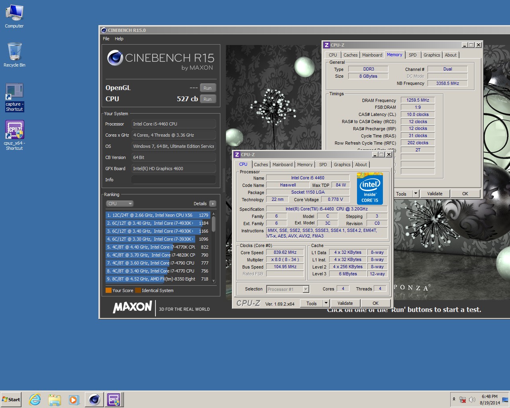Open the Help menu in Cinebench
This screenshot has height=408, width=510.
tap(119, 39)
